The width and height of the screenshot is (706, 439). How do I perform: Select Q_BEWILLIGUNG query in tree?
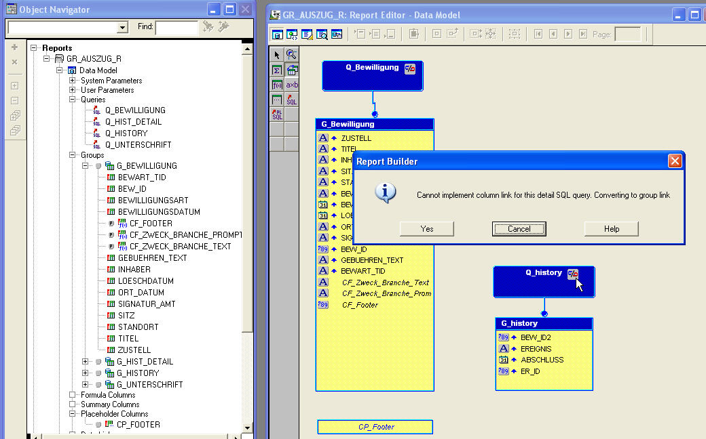[x=135, y=110]
